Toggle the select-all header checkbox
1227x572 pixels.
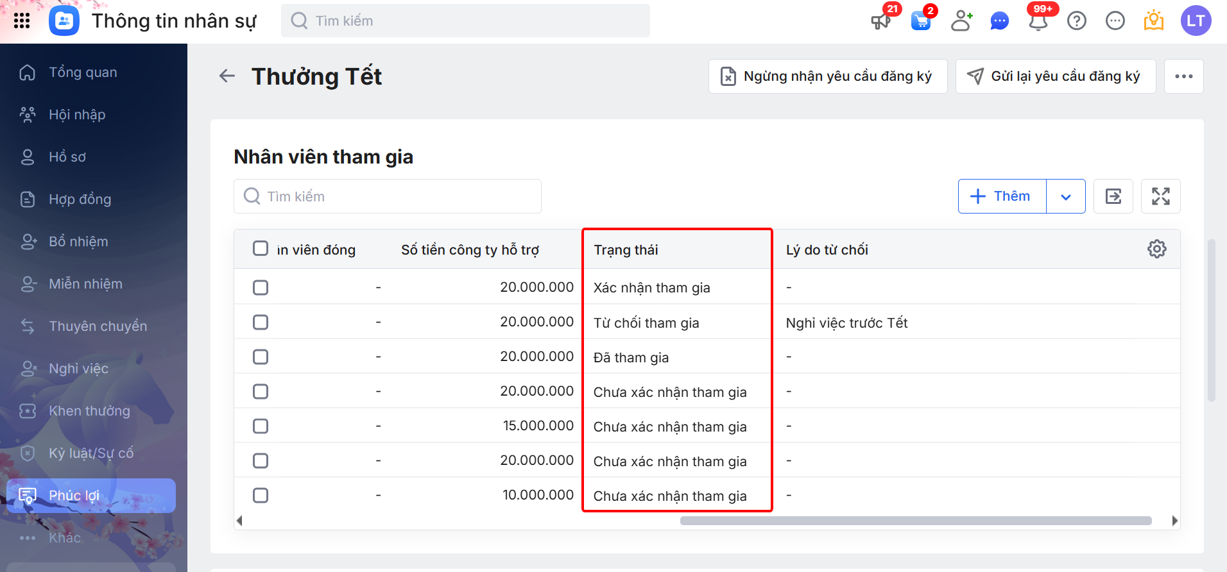[261, 248]
